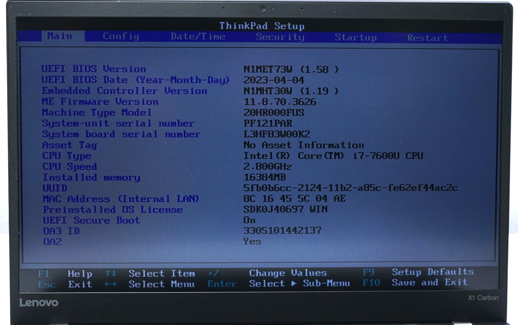518x325 pixels.
Task: Click BIOS version value N1MET73W (1.58)
Action: pos(291,70)
